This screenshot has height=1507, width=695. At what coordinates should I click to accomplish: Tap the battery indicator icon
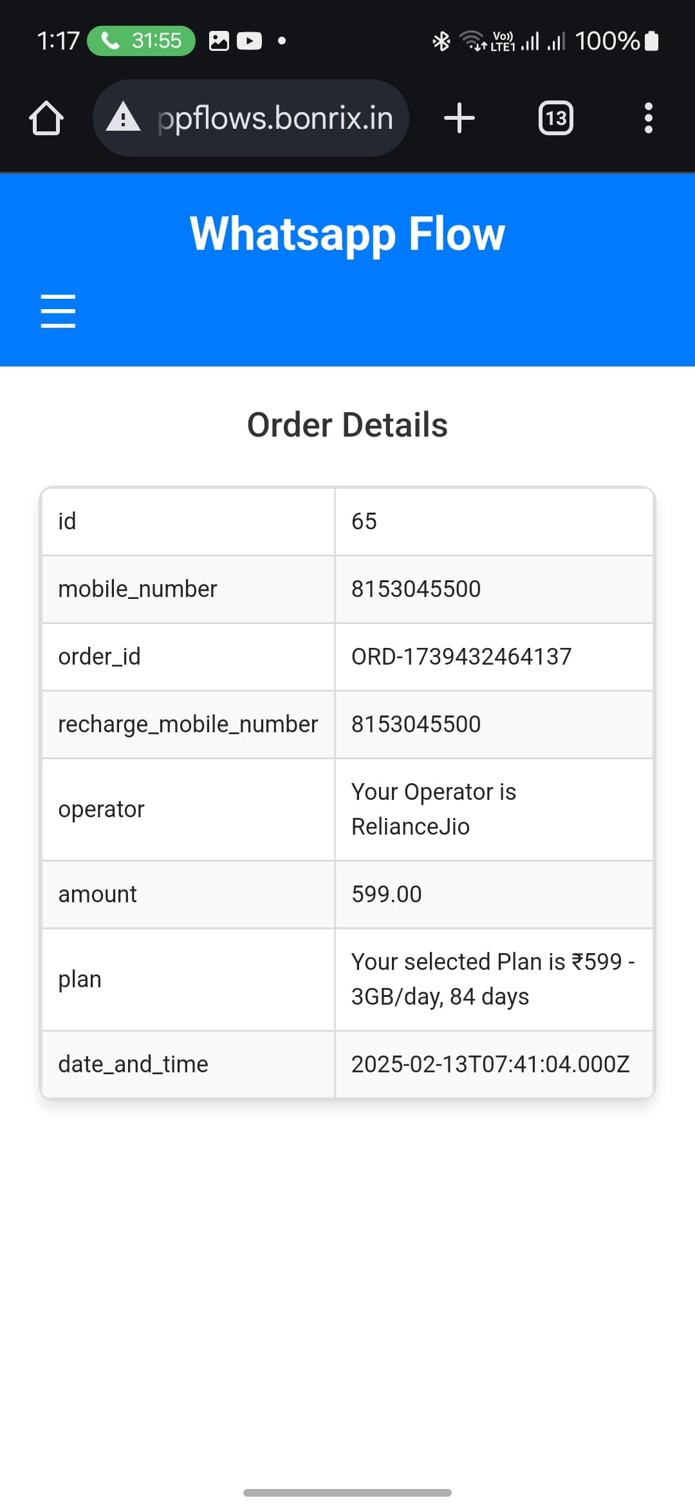[x=651, y=41]
